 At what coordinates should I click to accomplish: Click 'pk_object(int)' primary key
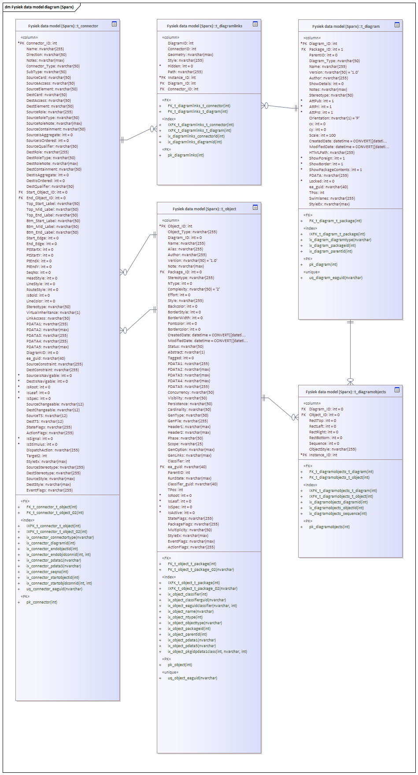[x=180, y=665]
